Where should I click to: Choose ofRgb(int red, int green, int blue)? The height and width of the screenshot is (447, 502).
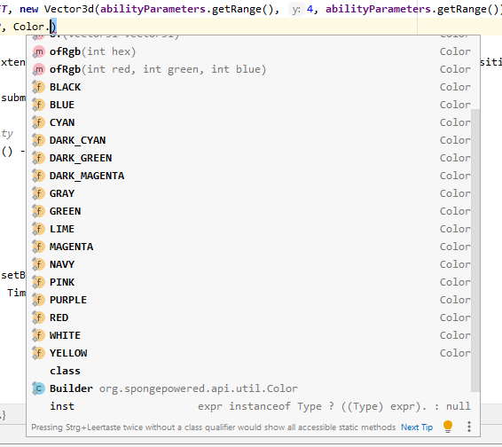(251, 69)
